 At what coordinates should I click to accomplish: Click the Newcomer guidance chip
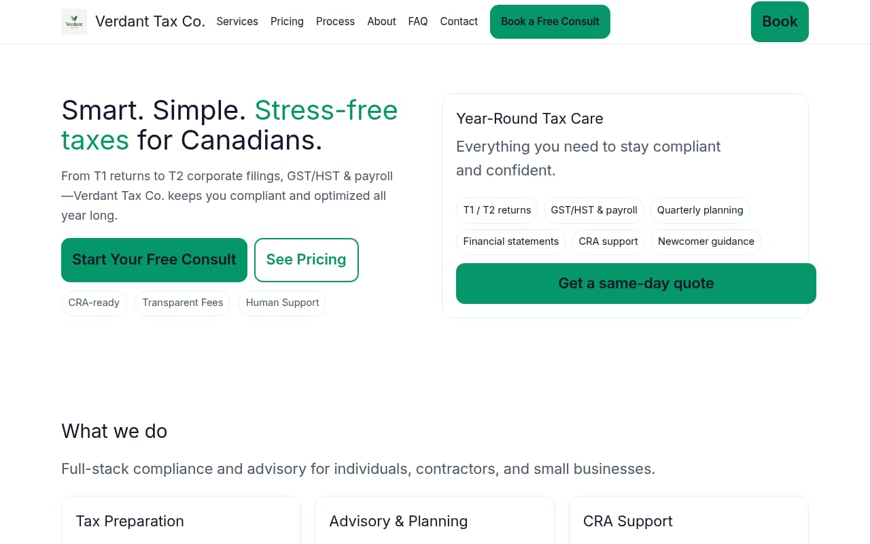click(706, 241)
